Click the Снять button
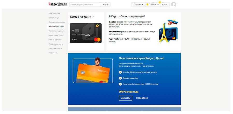The height and width of the screenshot is (114, 233). pos(165,4)
